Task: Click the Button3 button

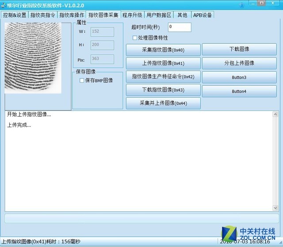Action: click(x=239, y=78)
